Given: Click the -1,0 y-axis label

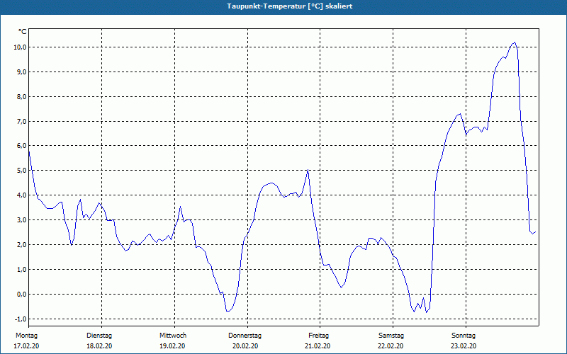Looking at the screenshot, I should 21,319.
